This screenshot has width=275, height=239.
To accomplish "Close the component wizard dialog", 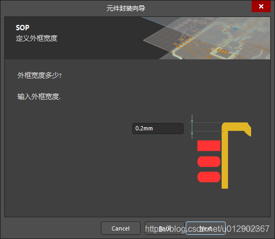I will (261, 6).
